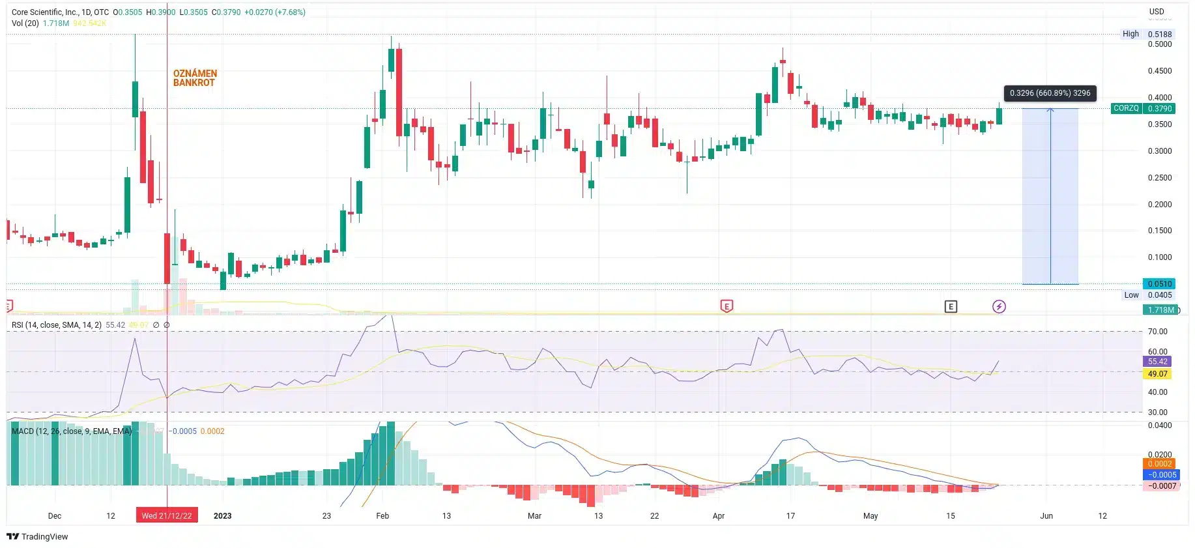
Task: Click the 70.00 RSI scale value
Action: click(1157, 331)
